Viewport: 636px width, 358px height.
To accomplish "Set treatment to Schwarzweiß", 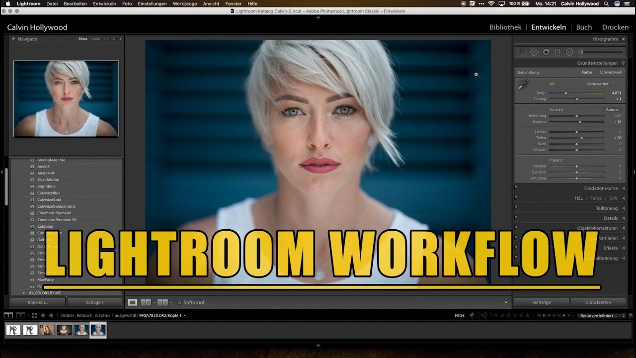I will 611,73.
